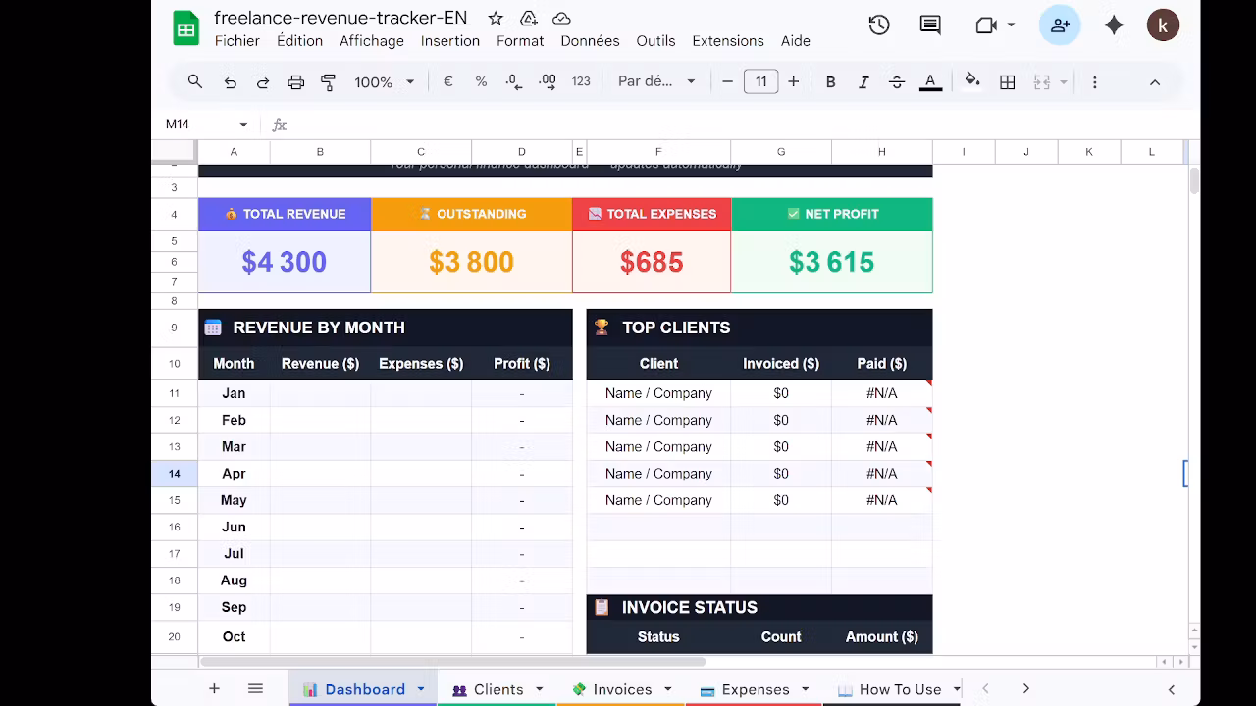Open the comments panel icon
The height and width of the screenshot is (706, 1256).
[x=930, y=25]
